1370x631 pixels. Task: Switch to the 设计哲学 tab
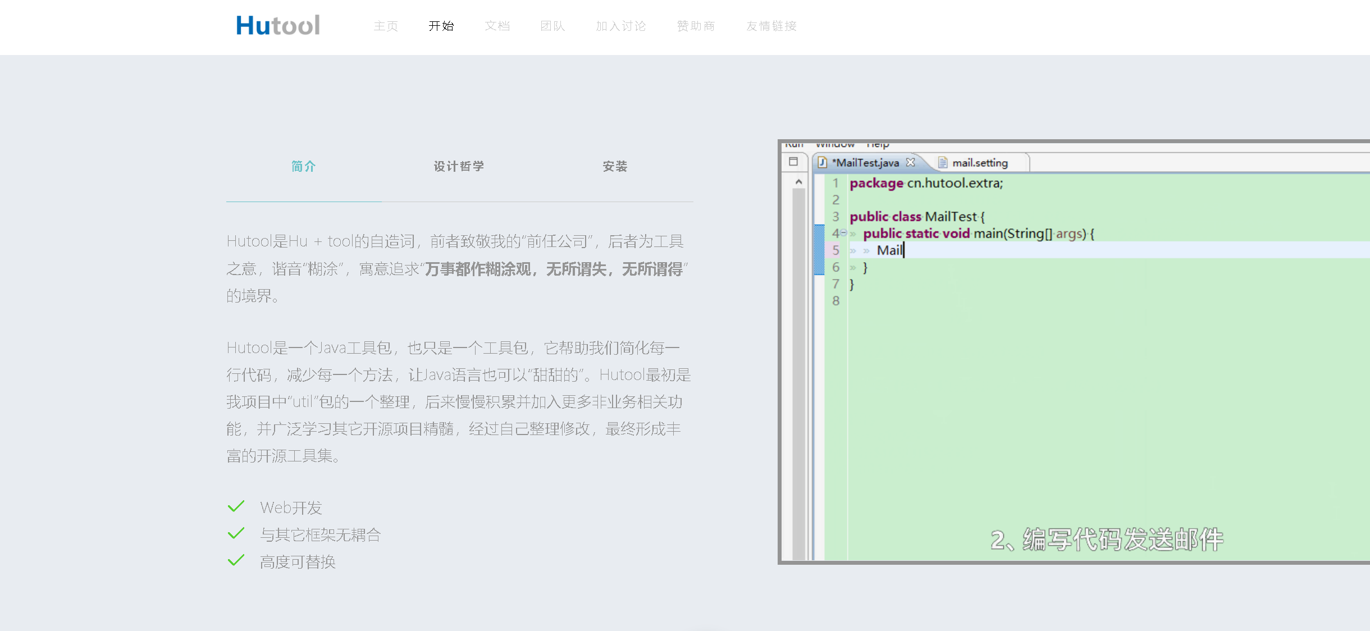point(459,166)
